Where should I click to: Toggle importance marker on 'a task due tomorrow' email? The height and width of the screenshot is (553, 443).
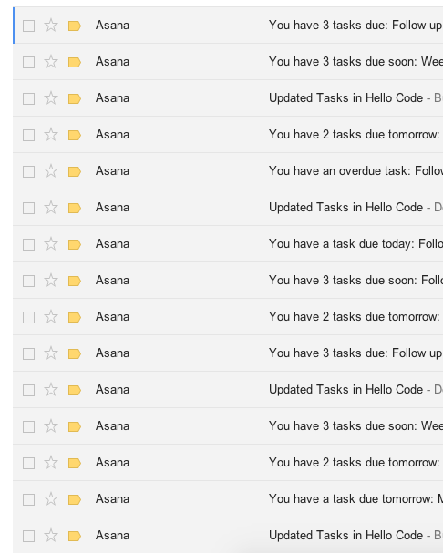pyautogui.click(x=75, y=500)
